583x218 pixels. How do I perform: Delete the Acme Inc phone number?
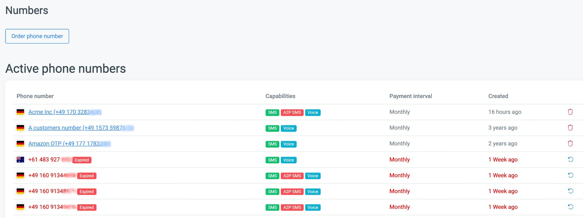(570, 112)
